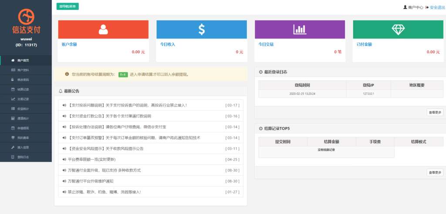This screenshot has height=214, width=446.
Task: Click the 登陆IP column header
Action: tap(368, 85)
